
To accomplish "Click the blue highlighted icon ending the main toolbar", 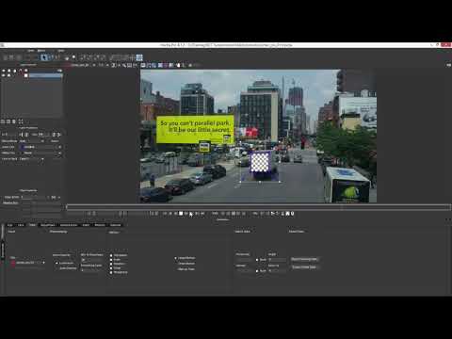I will 139,57.
